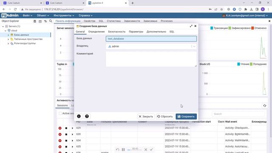
Task: Cancel query of session PID 634
Action: click(x=66, y=141)
